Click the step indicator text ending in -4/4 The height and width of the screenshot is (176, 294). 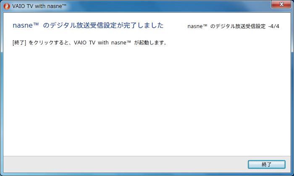click(x=233, y=26)
